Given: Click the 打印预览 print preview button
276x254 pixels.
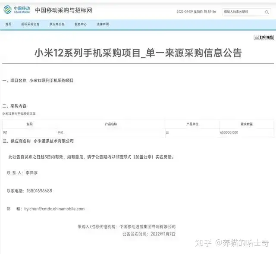Looking at the screenshot, I should pos(264,38).
